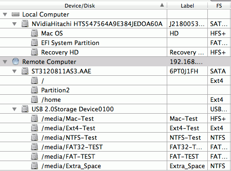This screenshot has width=231, height=171.
Task: Select the /media/Extra_Space partition row
Action: 115,166
